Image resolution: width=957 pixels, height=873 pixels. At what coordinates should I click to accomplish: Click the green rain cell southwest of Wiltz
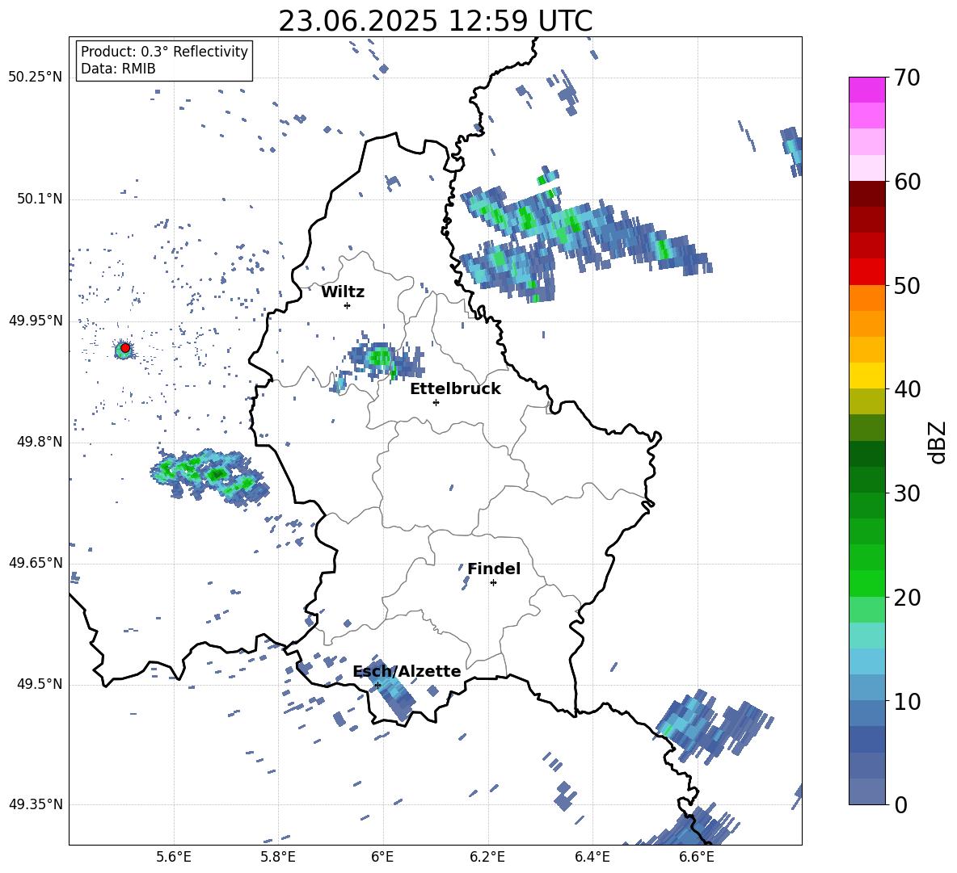211,477
